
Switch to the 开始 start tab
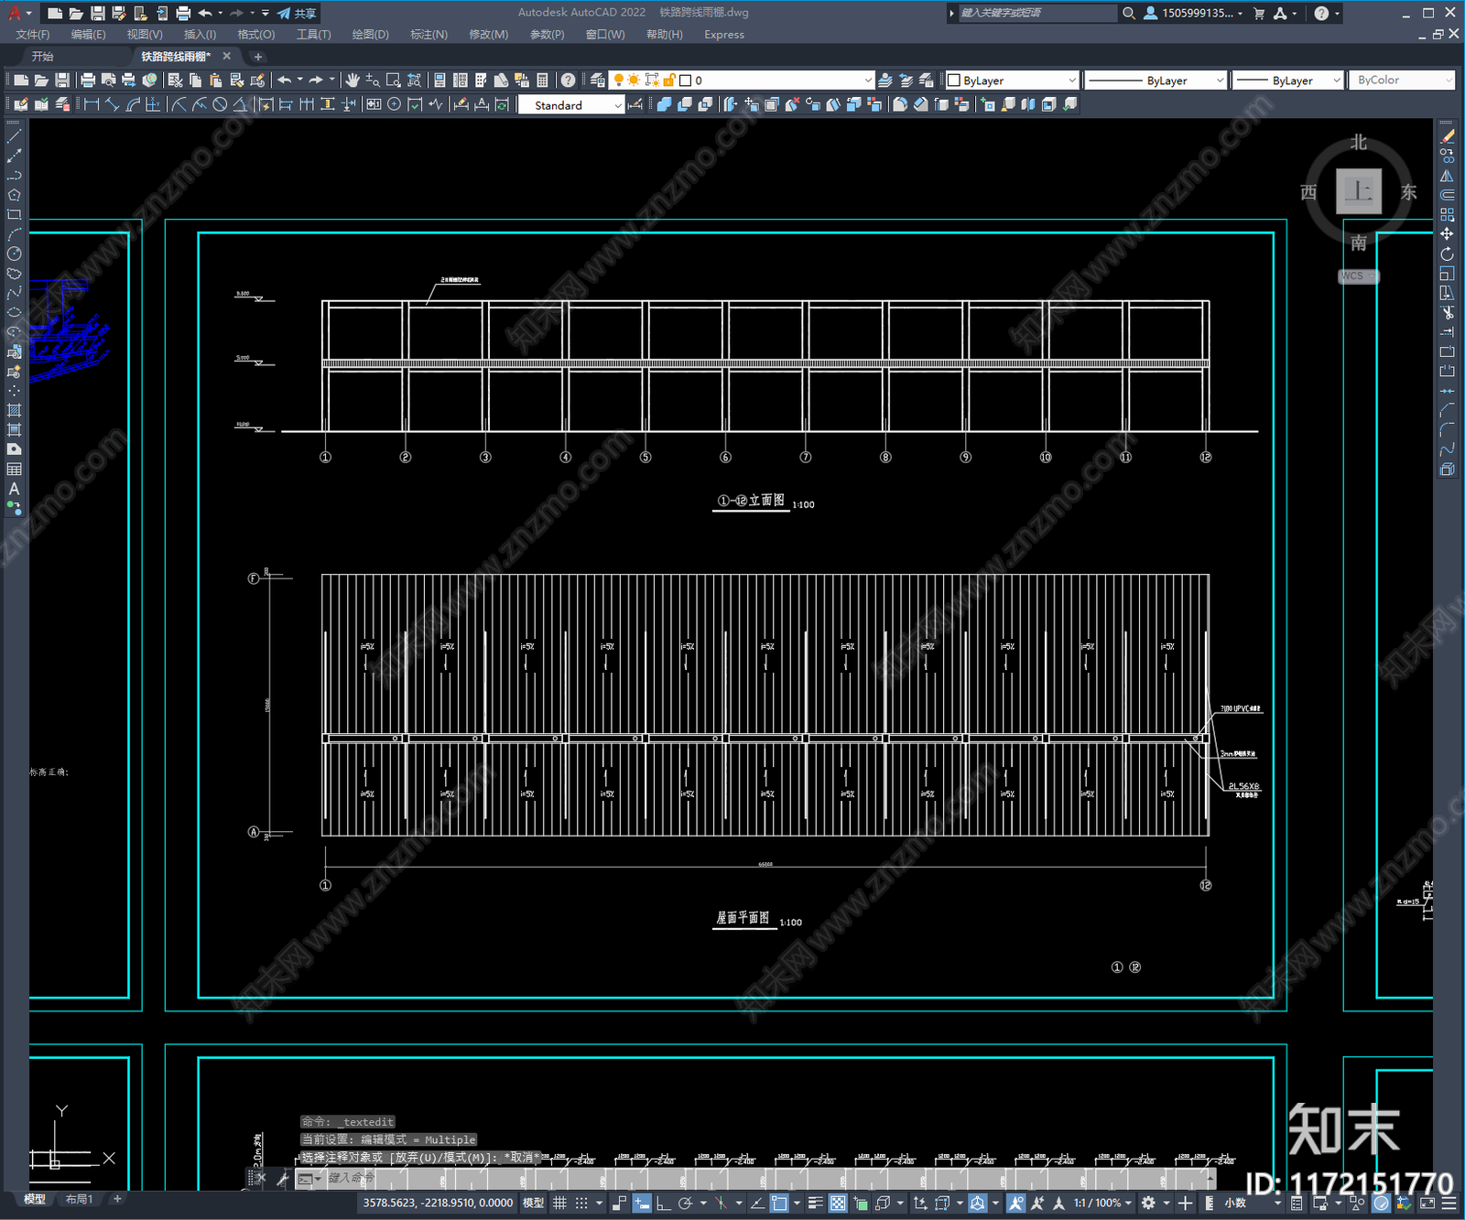tap(43, 57)
